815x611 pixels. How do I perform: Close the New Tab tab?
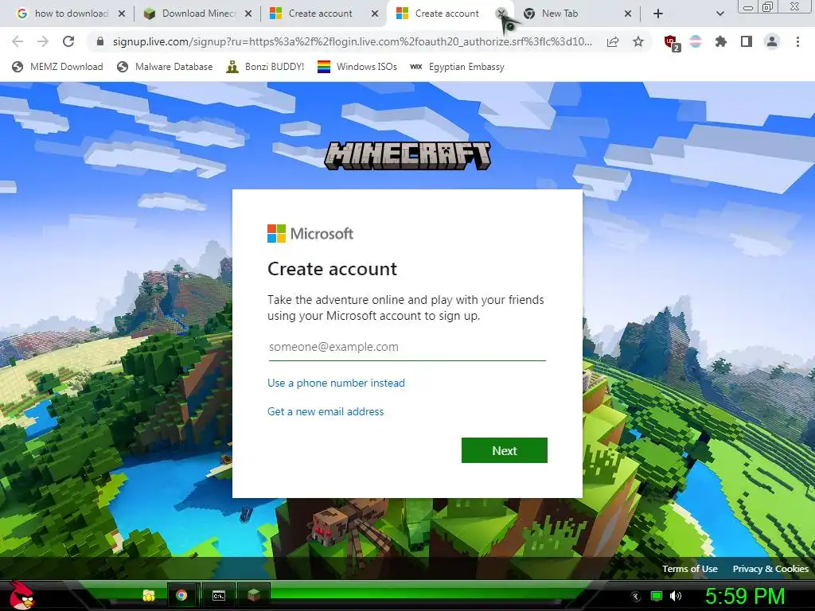click(x=628, y=14)
